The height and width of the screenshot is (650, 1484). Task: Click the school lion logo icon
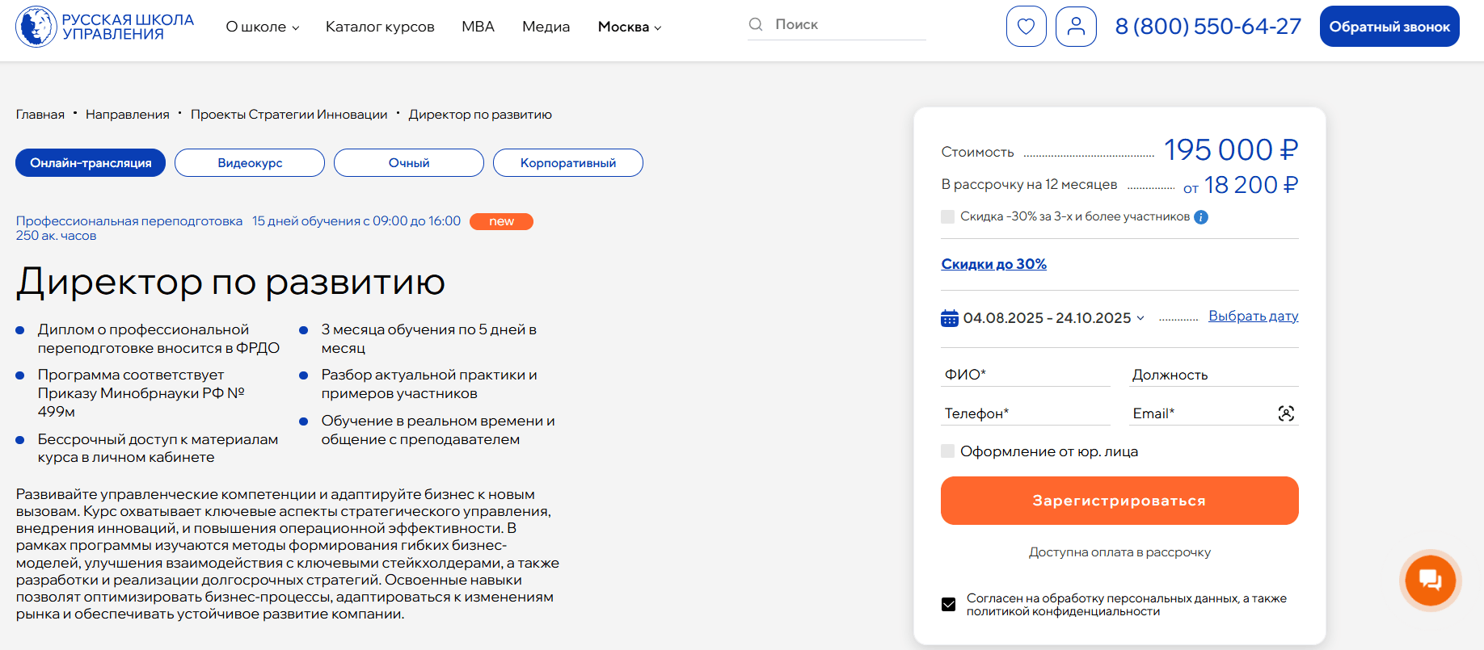click(x=36, y=27)
